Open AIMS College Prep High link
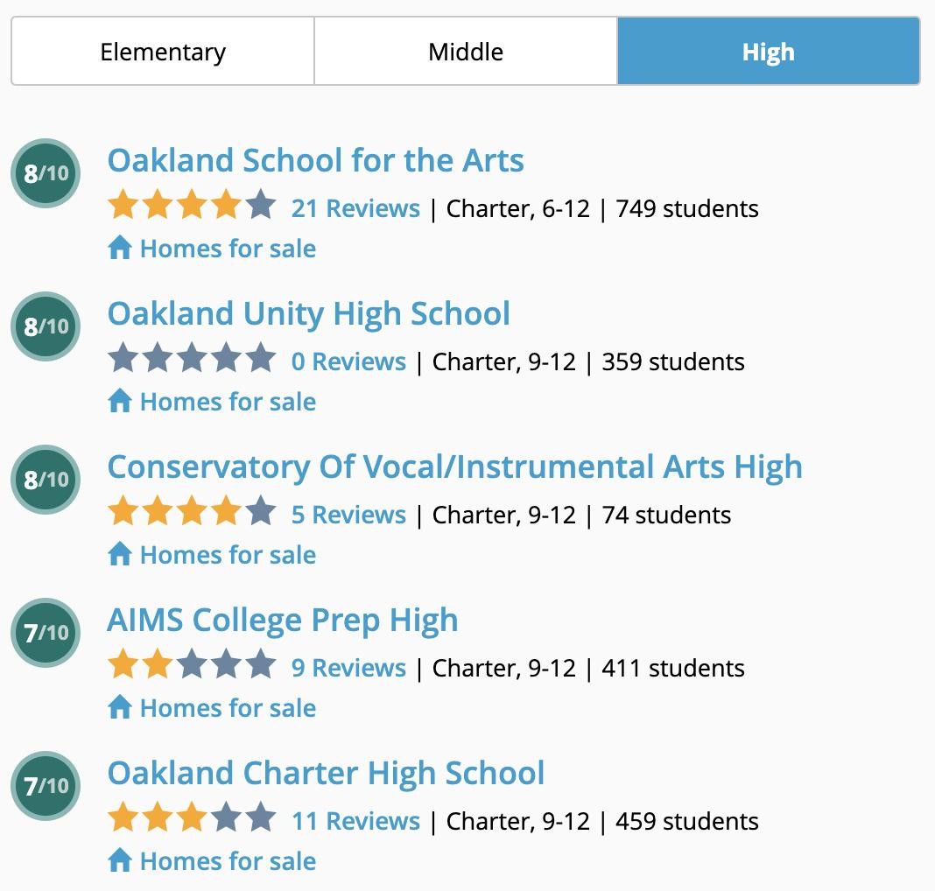This screenshot has height=891, width=935. coord(282,621)
